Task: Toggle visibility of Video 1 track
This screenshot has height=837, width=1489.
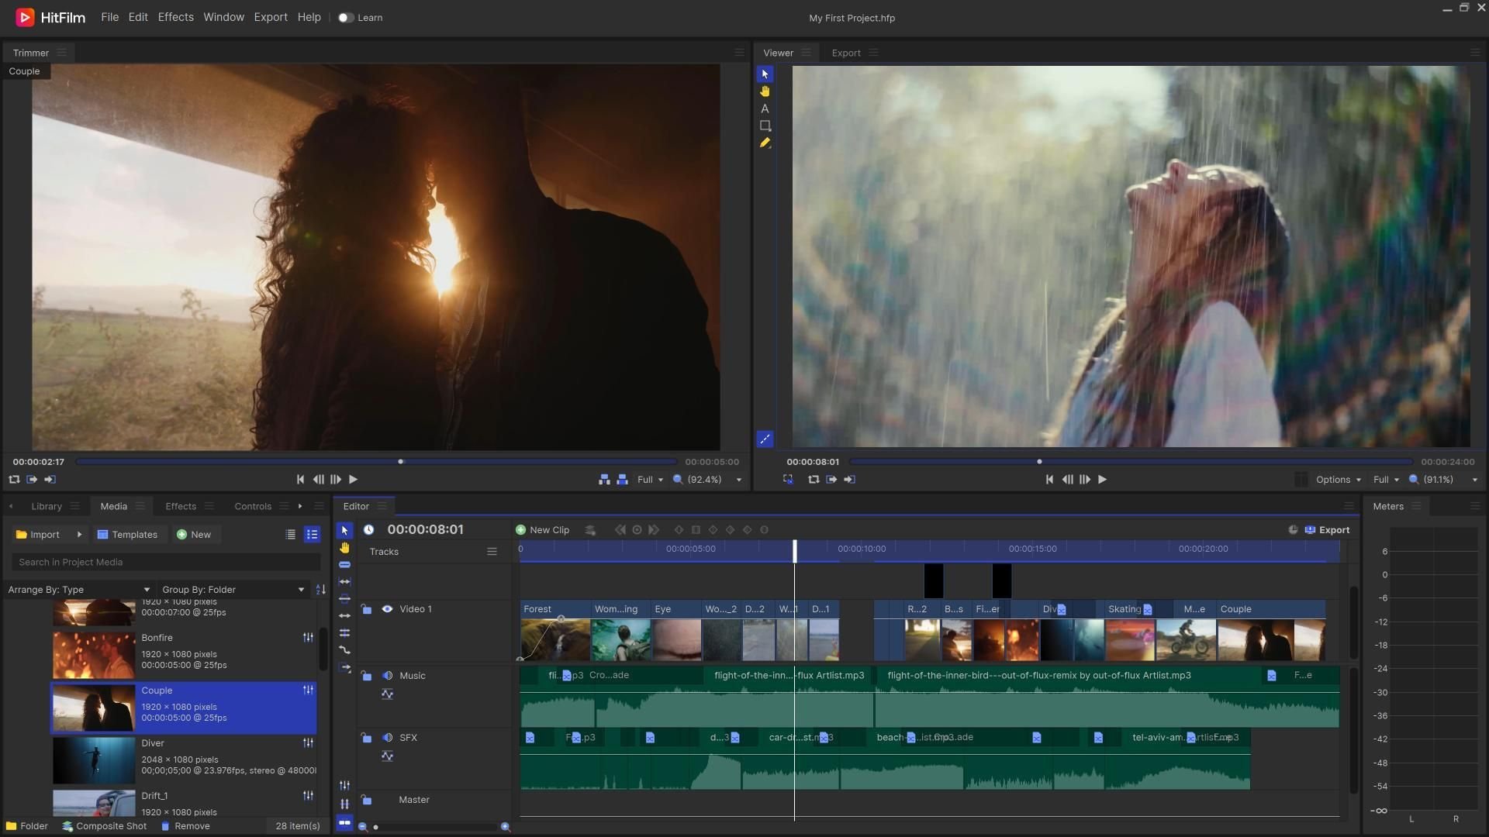Action: pos(388,609)
